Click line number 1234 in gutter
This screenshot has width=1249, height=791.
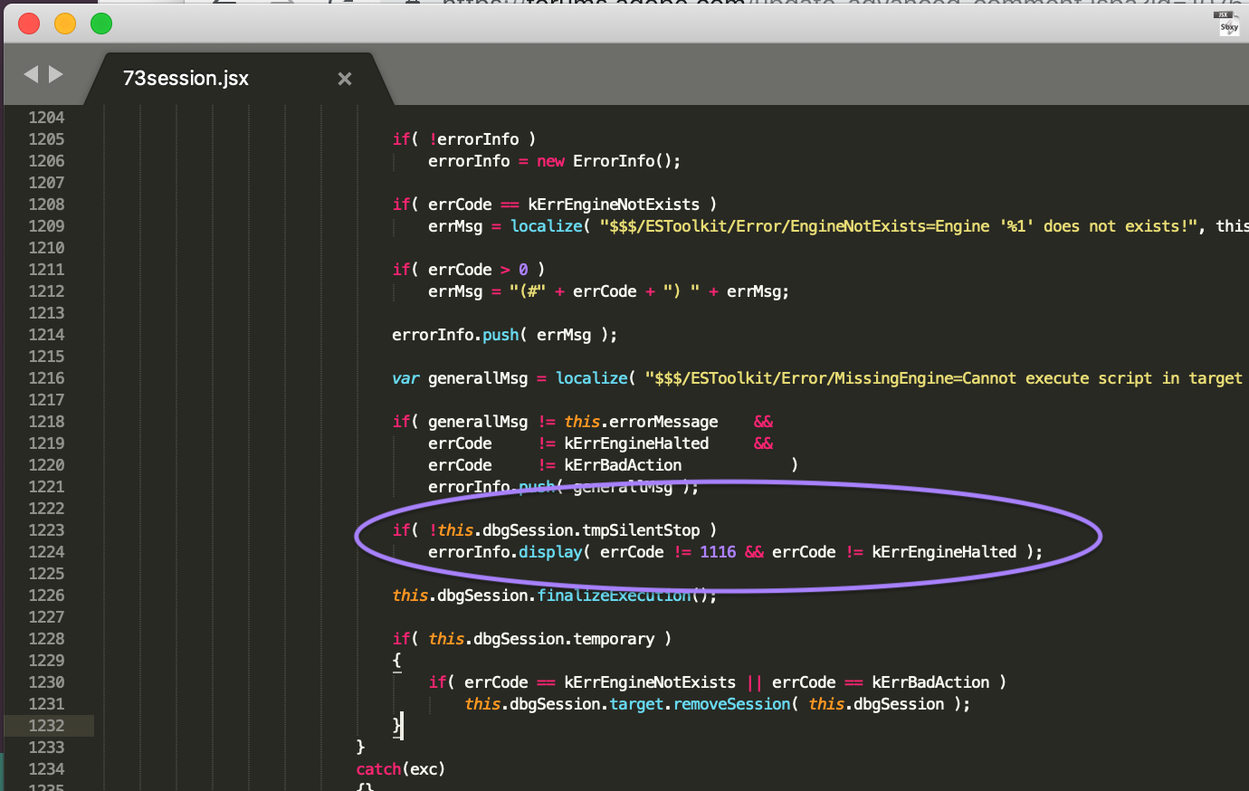point(46,769)
